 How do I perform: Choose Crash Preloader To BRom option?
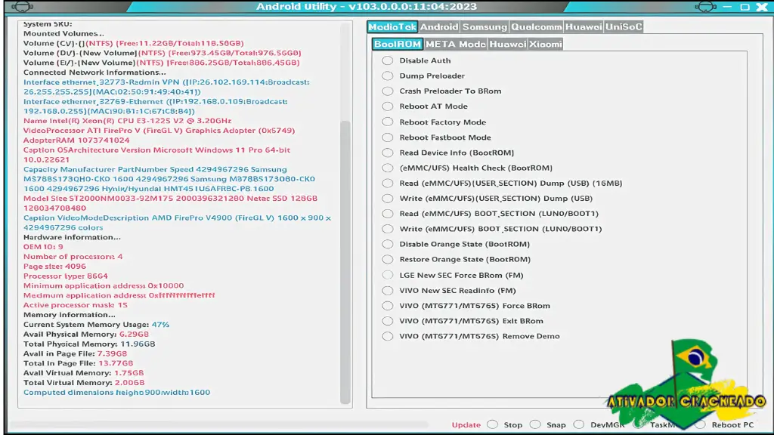coord(388,91)
